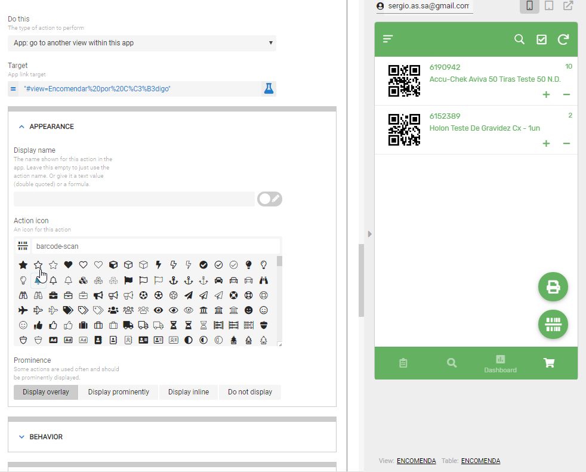586x472 pixels.
Task: Select the solid black Ad icon
Action: pos(53,340)
